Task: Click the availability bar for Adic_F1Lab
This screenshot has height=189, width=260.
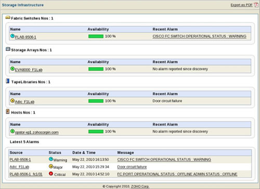Action: 96,101
